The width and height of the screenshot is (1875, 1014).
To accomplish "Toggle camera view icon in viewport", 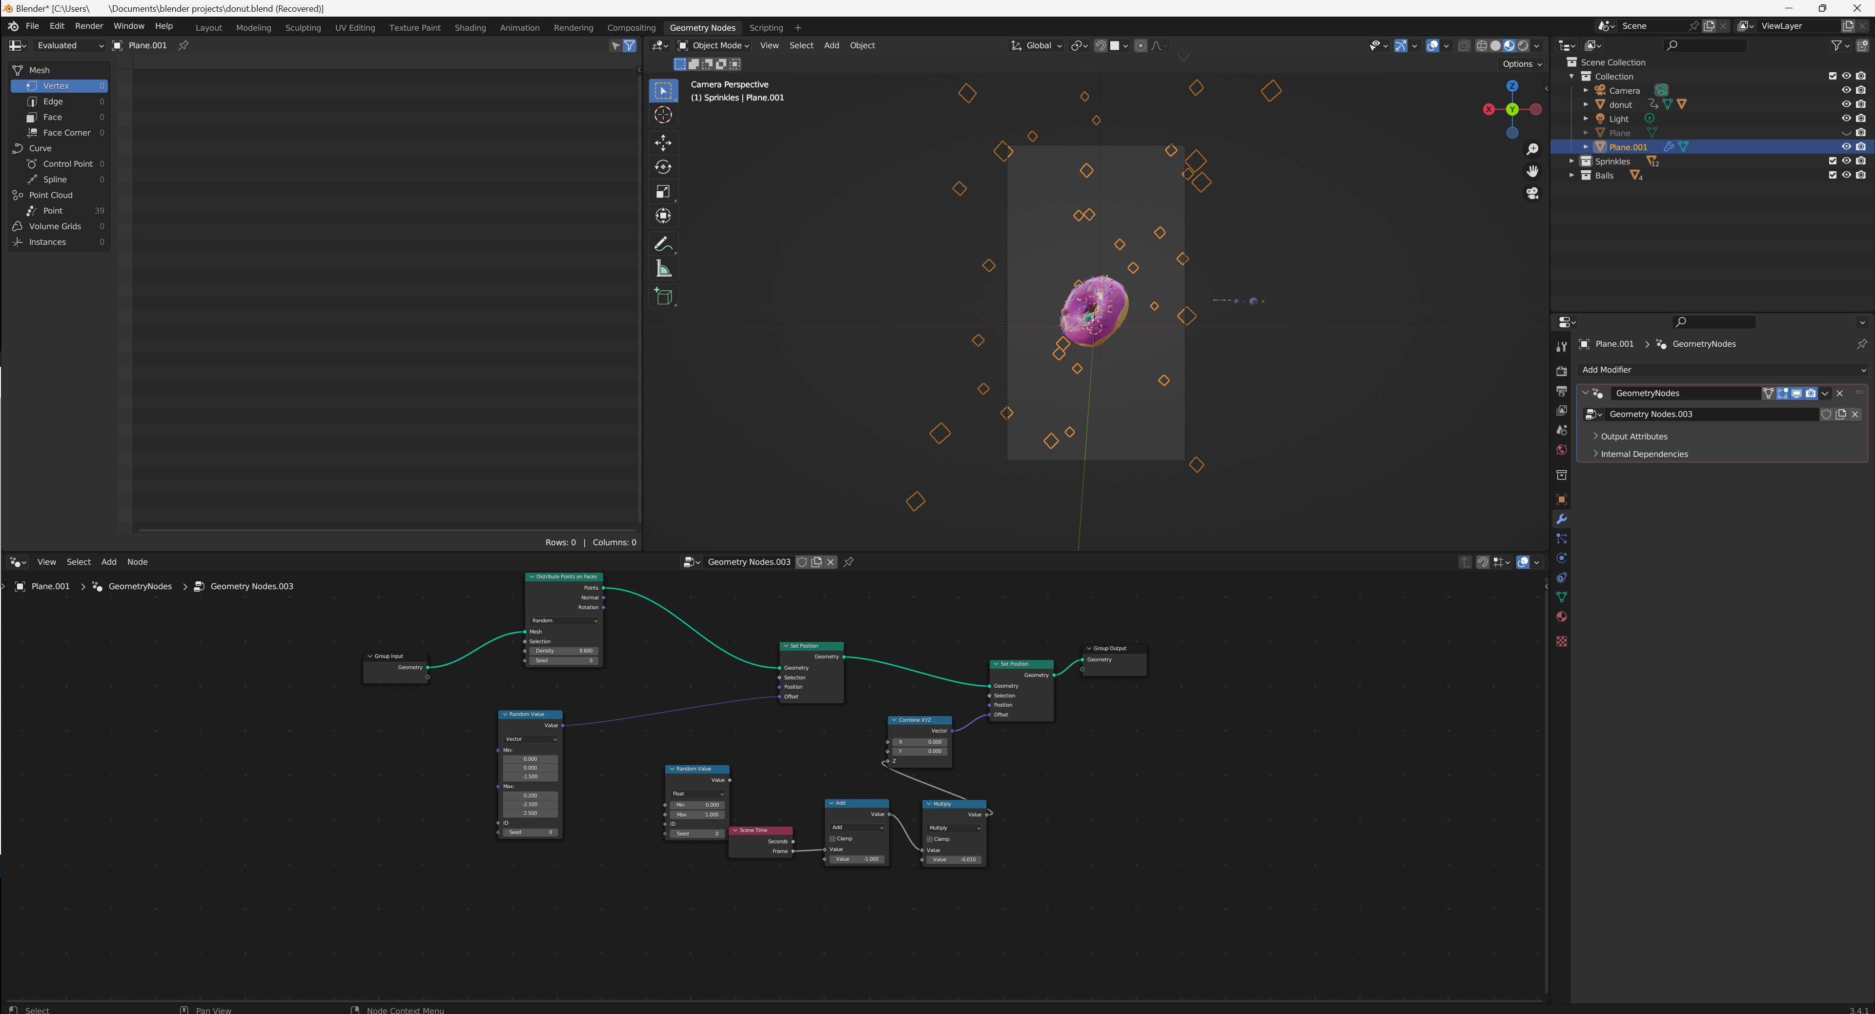I will (1532, 194).
